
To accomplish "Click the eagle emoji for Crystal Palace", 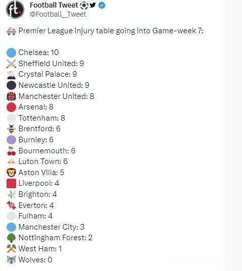I will (x=12, y=75).
